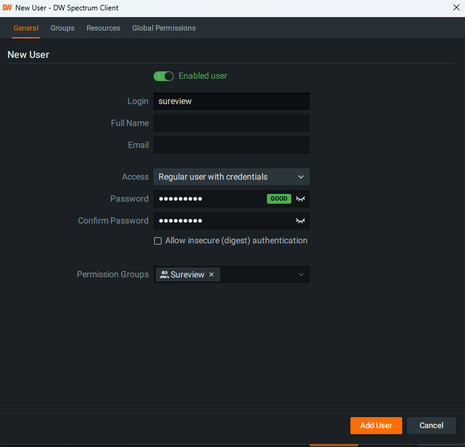Expand the Permission Groups dropdown arrow
This screenshot has width=465, height=447.
click(300, 274)
